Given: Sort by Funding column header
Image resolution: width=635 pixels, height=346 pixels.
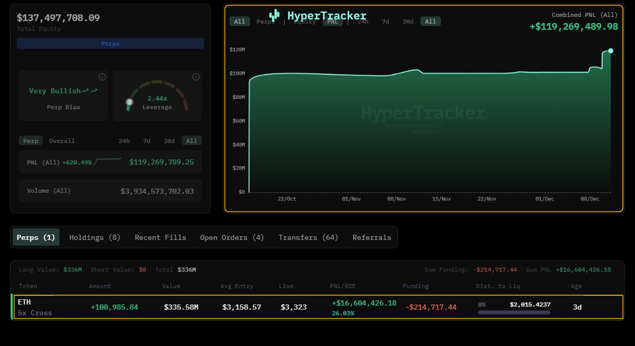Looking at the screenshot, I should 416,286.
